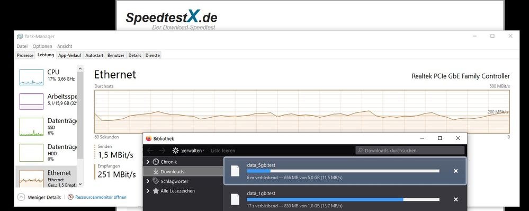Open the Autostart tab
The height and width of the screenshot is (211, 529).
tap(94, 55)
